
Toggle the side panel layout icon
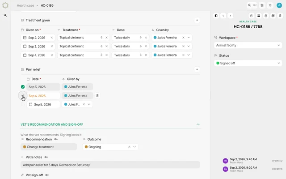coord(216,16)
